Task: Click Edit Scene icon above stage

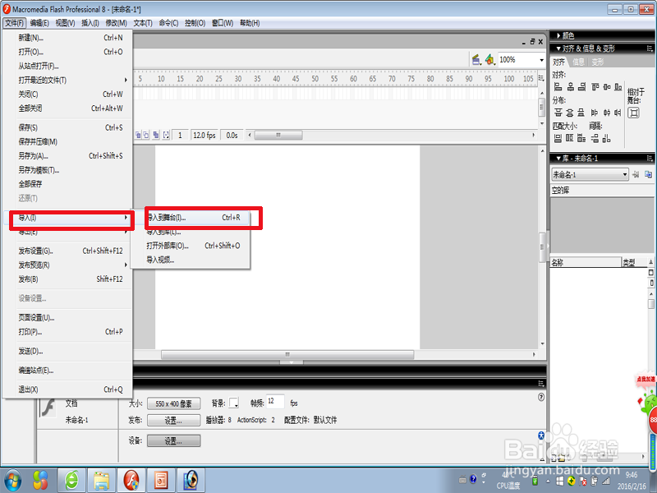Action: click(476, 59)
